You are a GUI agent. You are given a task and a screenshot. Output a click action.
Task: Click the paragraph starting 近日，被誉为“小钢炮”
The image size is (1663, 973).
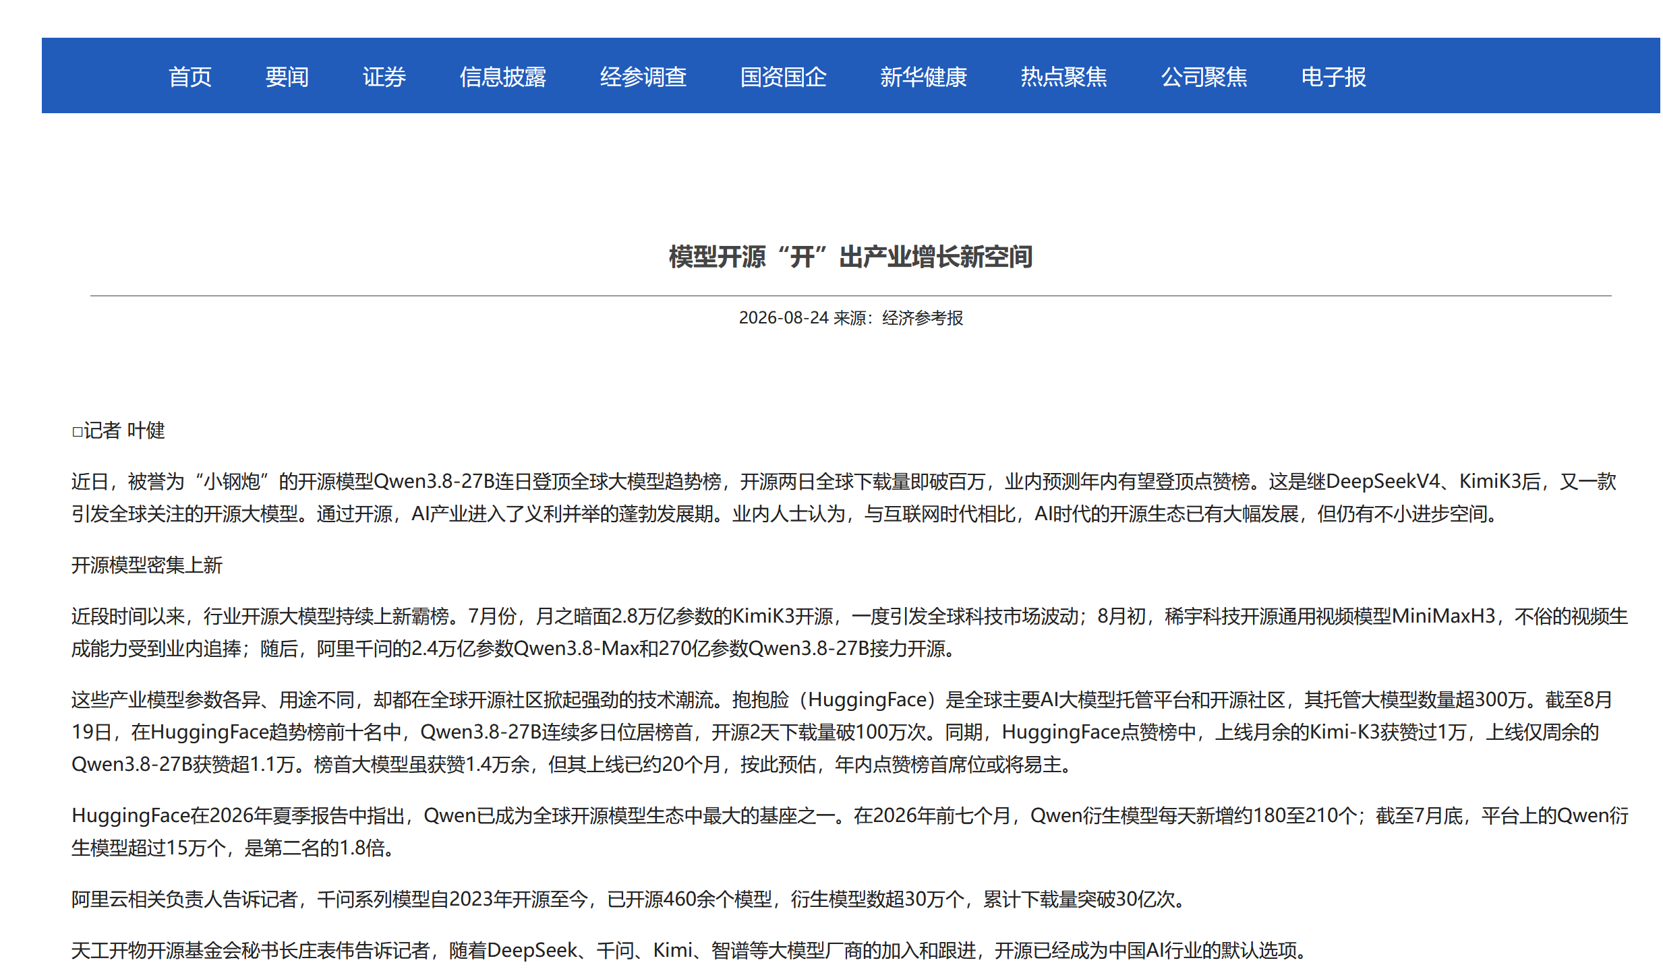coord(844,497)
